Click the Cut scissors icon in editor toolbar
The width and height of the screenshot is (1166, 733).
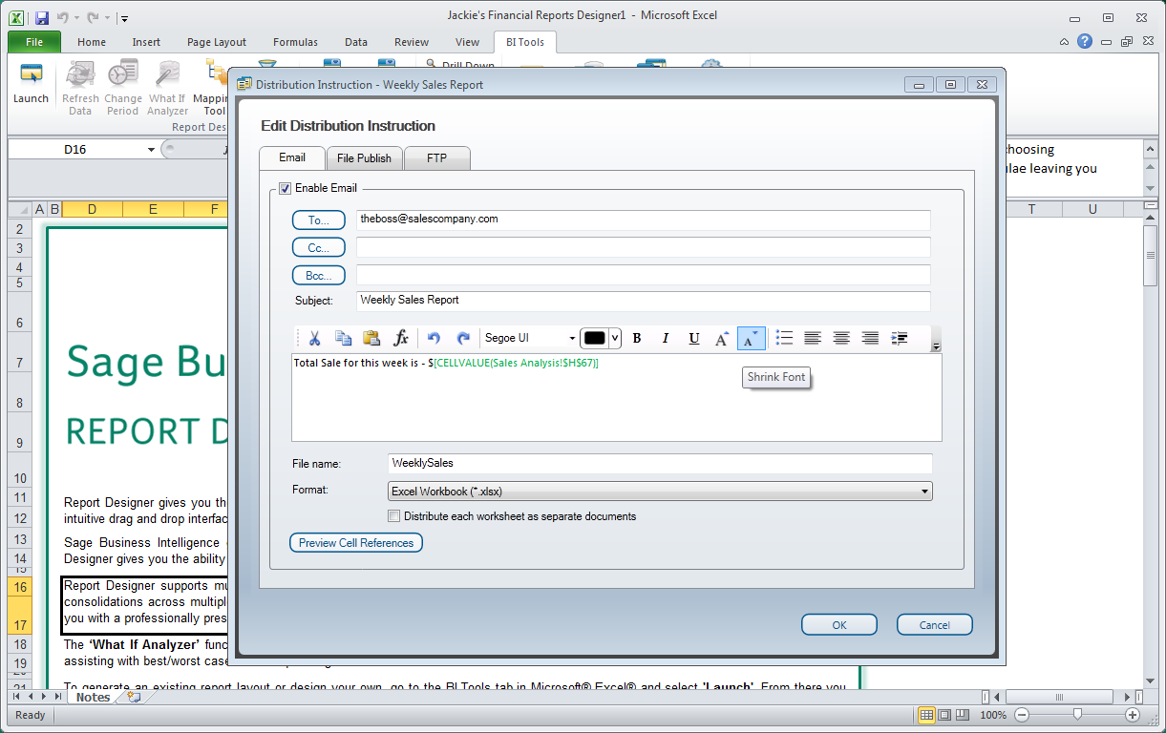(x=314, y=339)
